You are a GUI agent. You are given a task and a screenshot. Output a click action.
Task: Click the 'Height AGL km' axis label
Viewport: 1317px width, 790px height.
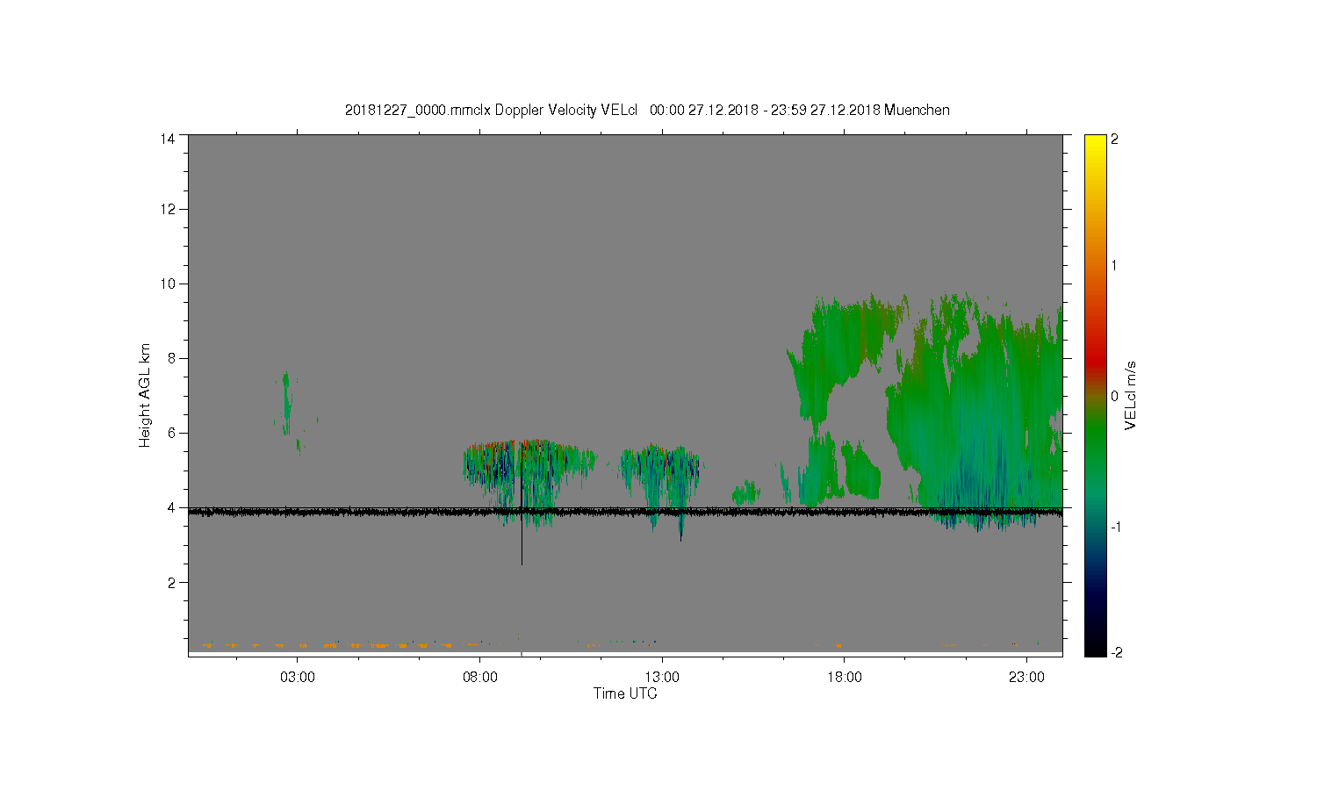coord(145,395)
